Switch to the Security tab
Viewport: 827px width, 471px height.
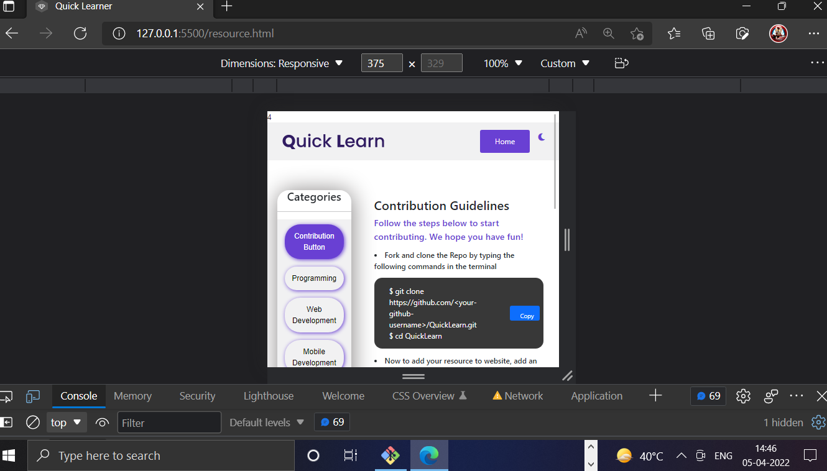pyautogui.click(x=197, y=396)
